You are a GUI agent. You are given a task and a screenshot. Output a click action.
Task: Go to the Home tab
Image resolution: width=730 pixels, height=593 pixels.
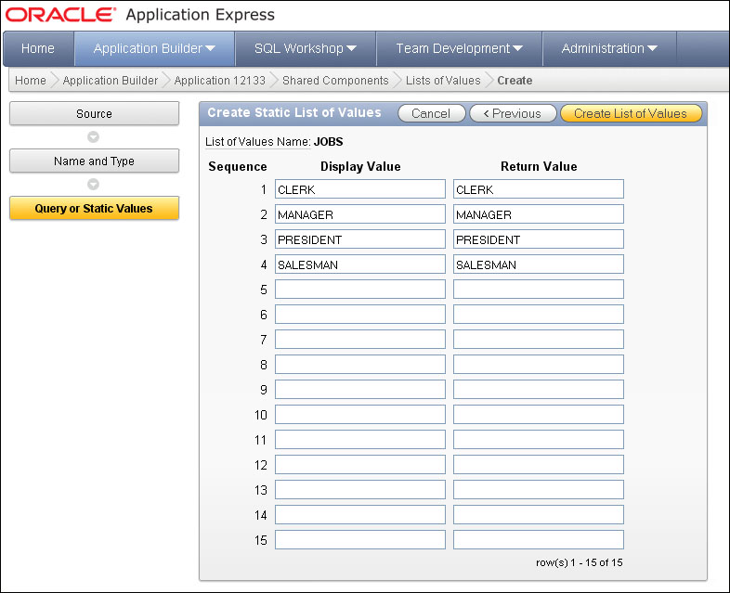tap(38, 48)
